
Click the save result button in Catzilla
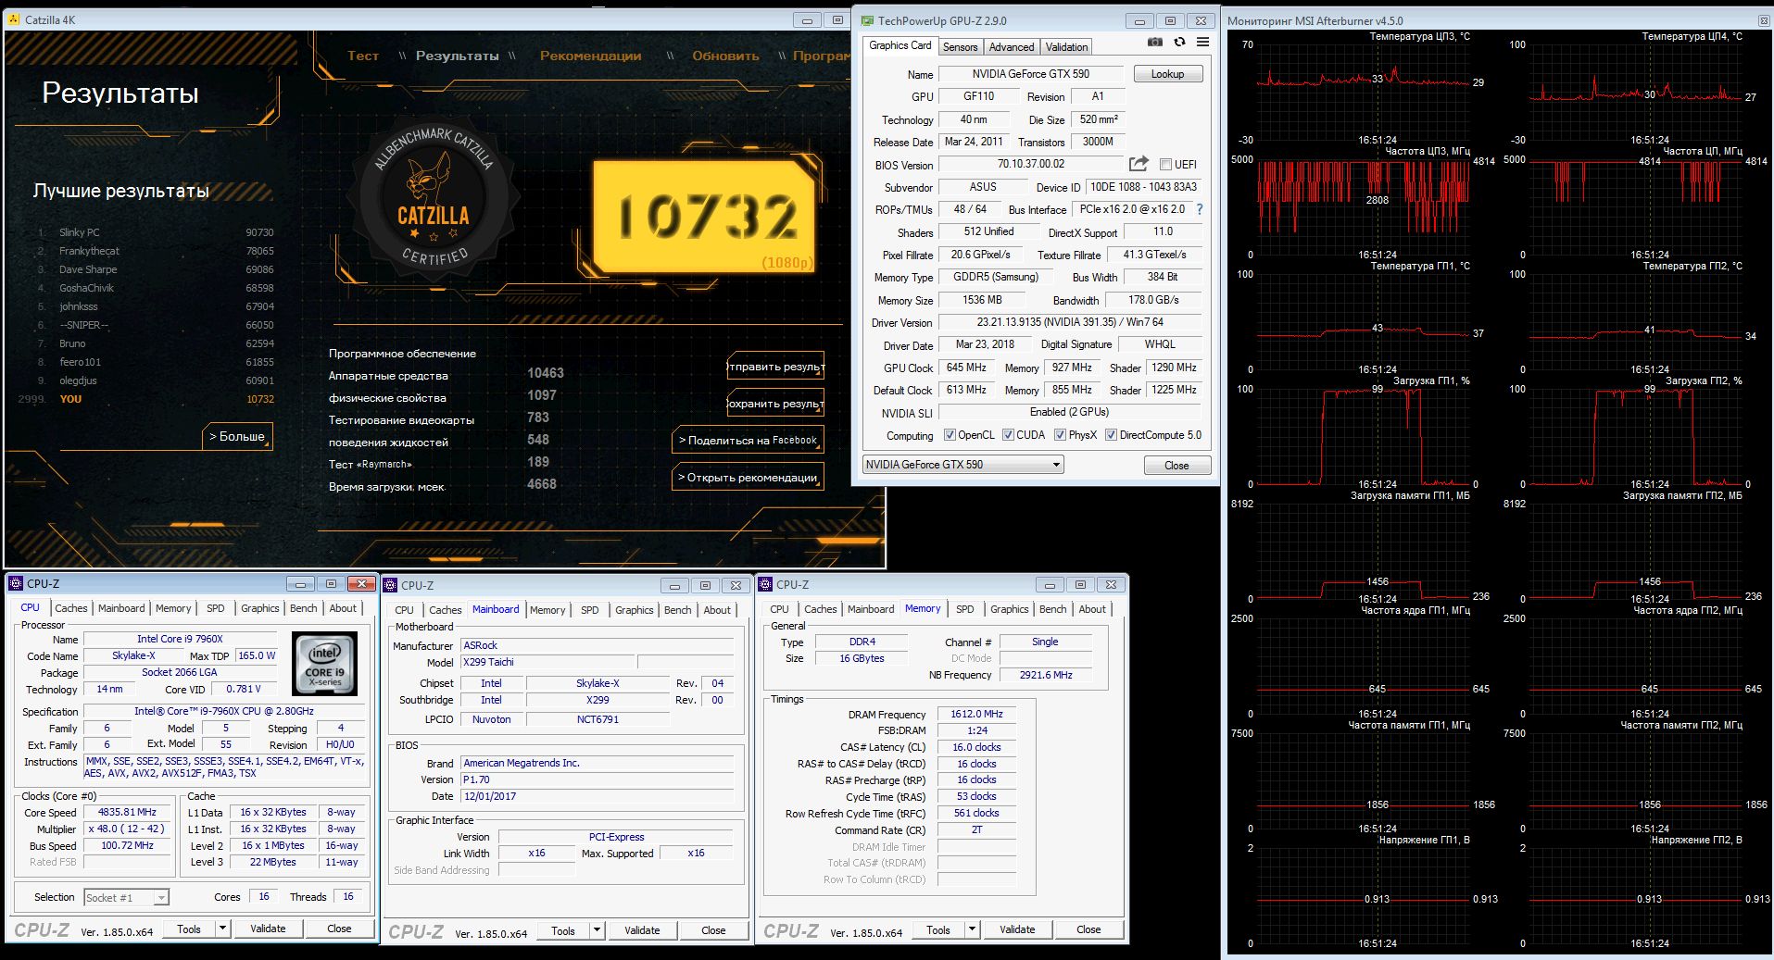[x=775, y=404]
